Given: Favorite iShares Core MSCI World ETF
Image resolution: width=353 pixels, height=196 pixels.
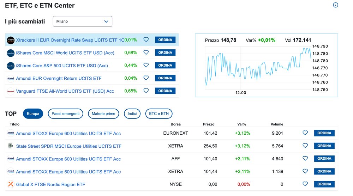Looking at the screenshot, I should pyautogui.click(x=146, y=53).
